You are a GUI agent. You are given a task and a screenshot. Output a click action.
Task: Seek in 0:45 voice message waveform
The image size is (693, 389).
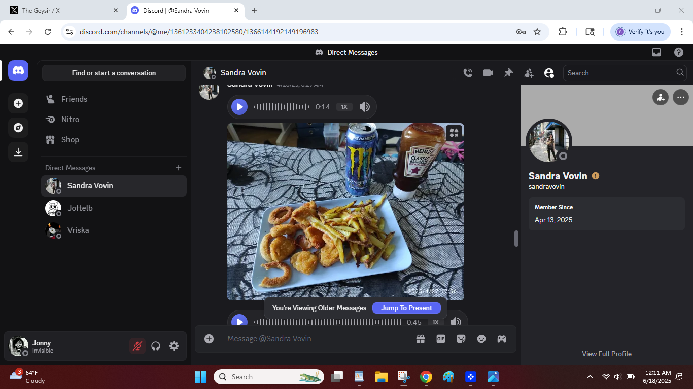(327, 322)
